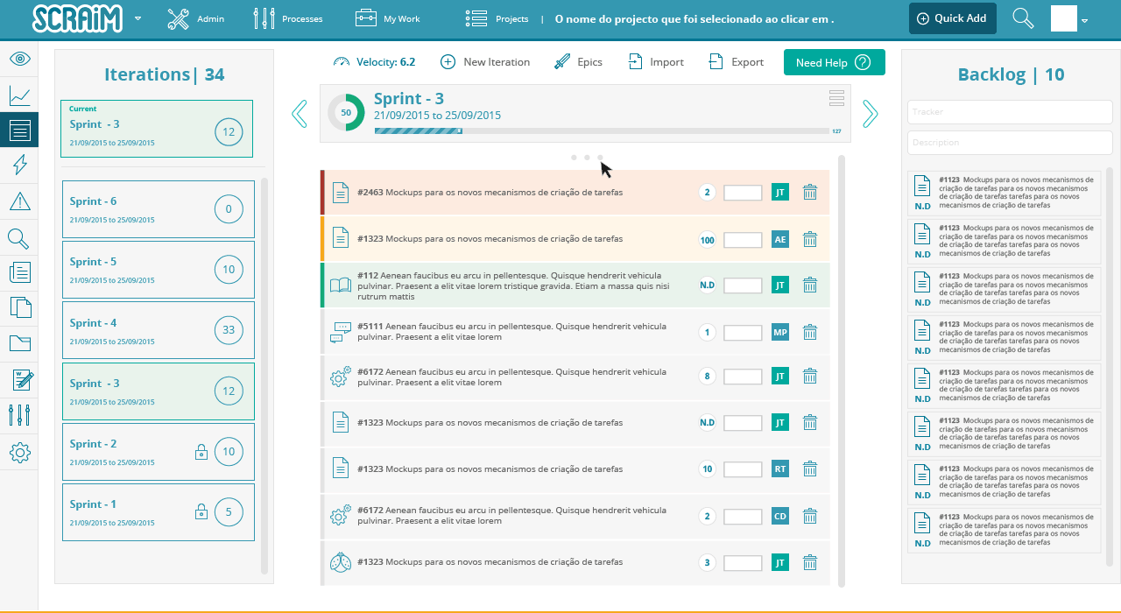Click the Quick Add button

pyautogui.click(x=952, y=18)
